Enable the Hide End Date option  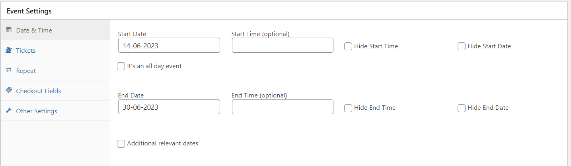click(462, 108)
